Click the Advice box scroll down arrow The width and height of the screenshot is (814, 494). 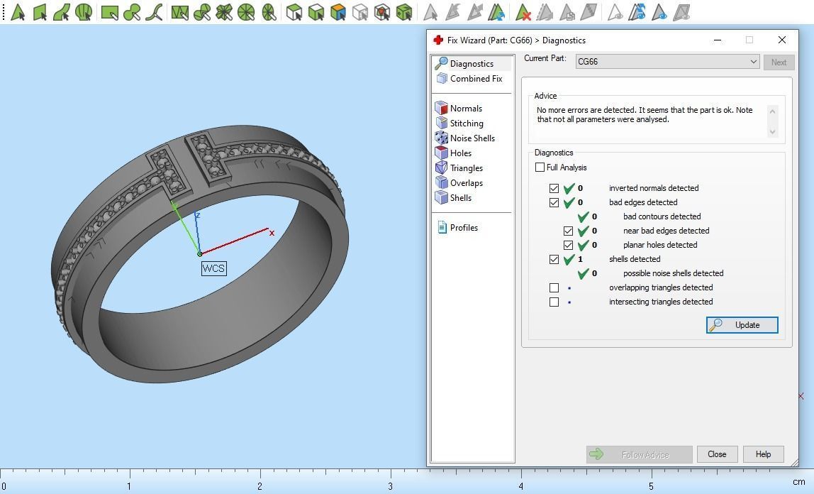pos(772,132)
